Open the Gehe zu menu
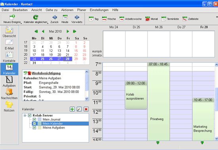The width and height of the screenshot is (218, 150). tap(52, 10)
